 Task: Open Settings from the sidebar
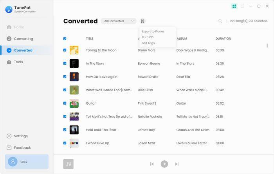(x=17, y=136)
